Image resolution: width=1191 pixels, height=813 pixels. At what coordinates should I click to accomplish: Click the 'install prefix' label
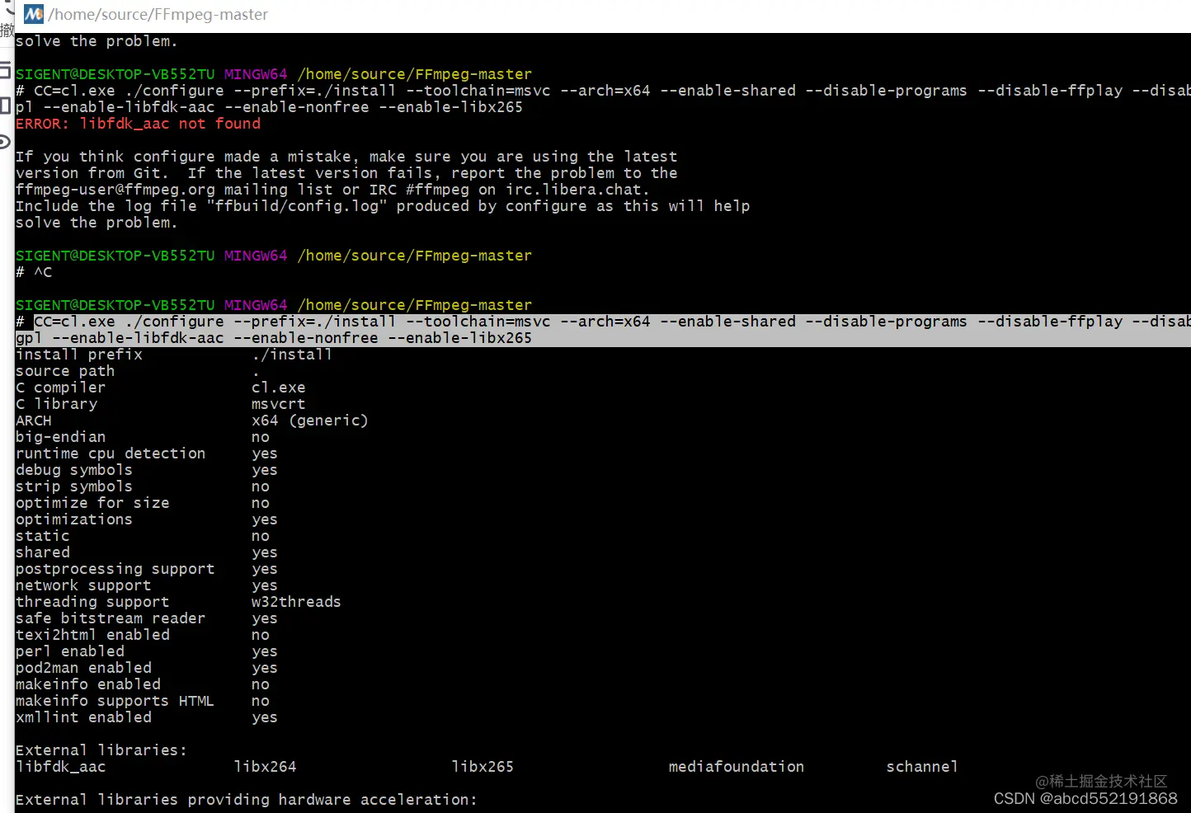pyautogui.click(x=79, y=355)
